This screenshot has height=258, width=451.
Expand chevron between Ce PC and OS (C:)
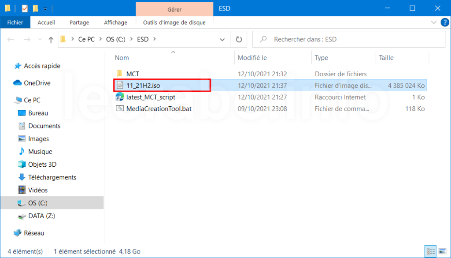pyautogui.click(x=101, y=39)
